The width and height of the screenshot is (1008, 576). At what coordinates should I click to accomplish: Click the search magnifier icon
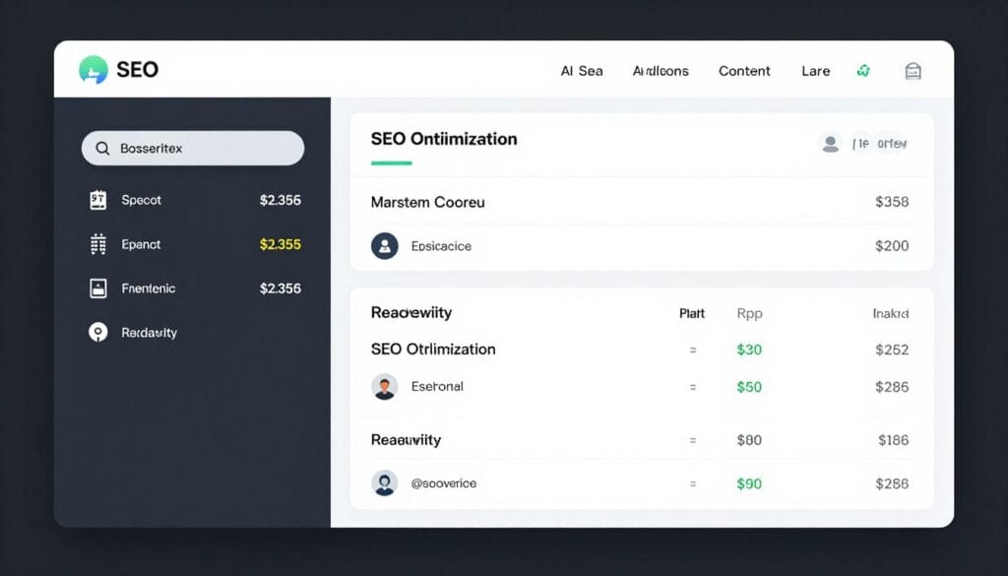102,149
